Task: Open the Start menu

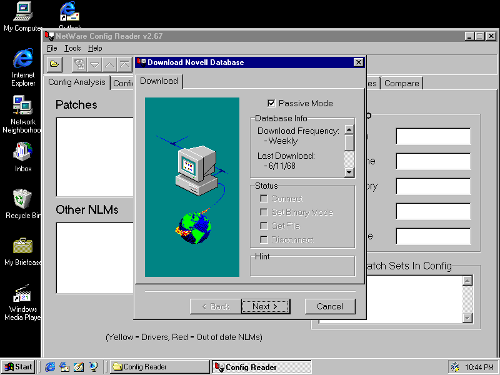Action: 18,367
